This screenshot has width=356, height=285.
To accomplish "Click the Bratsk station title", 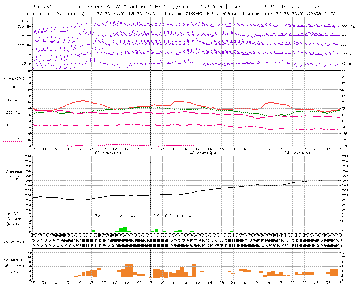I will click(x=43, y=6).
